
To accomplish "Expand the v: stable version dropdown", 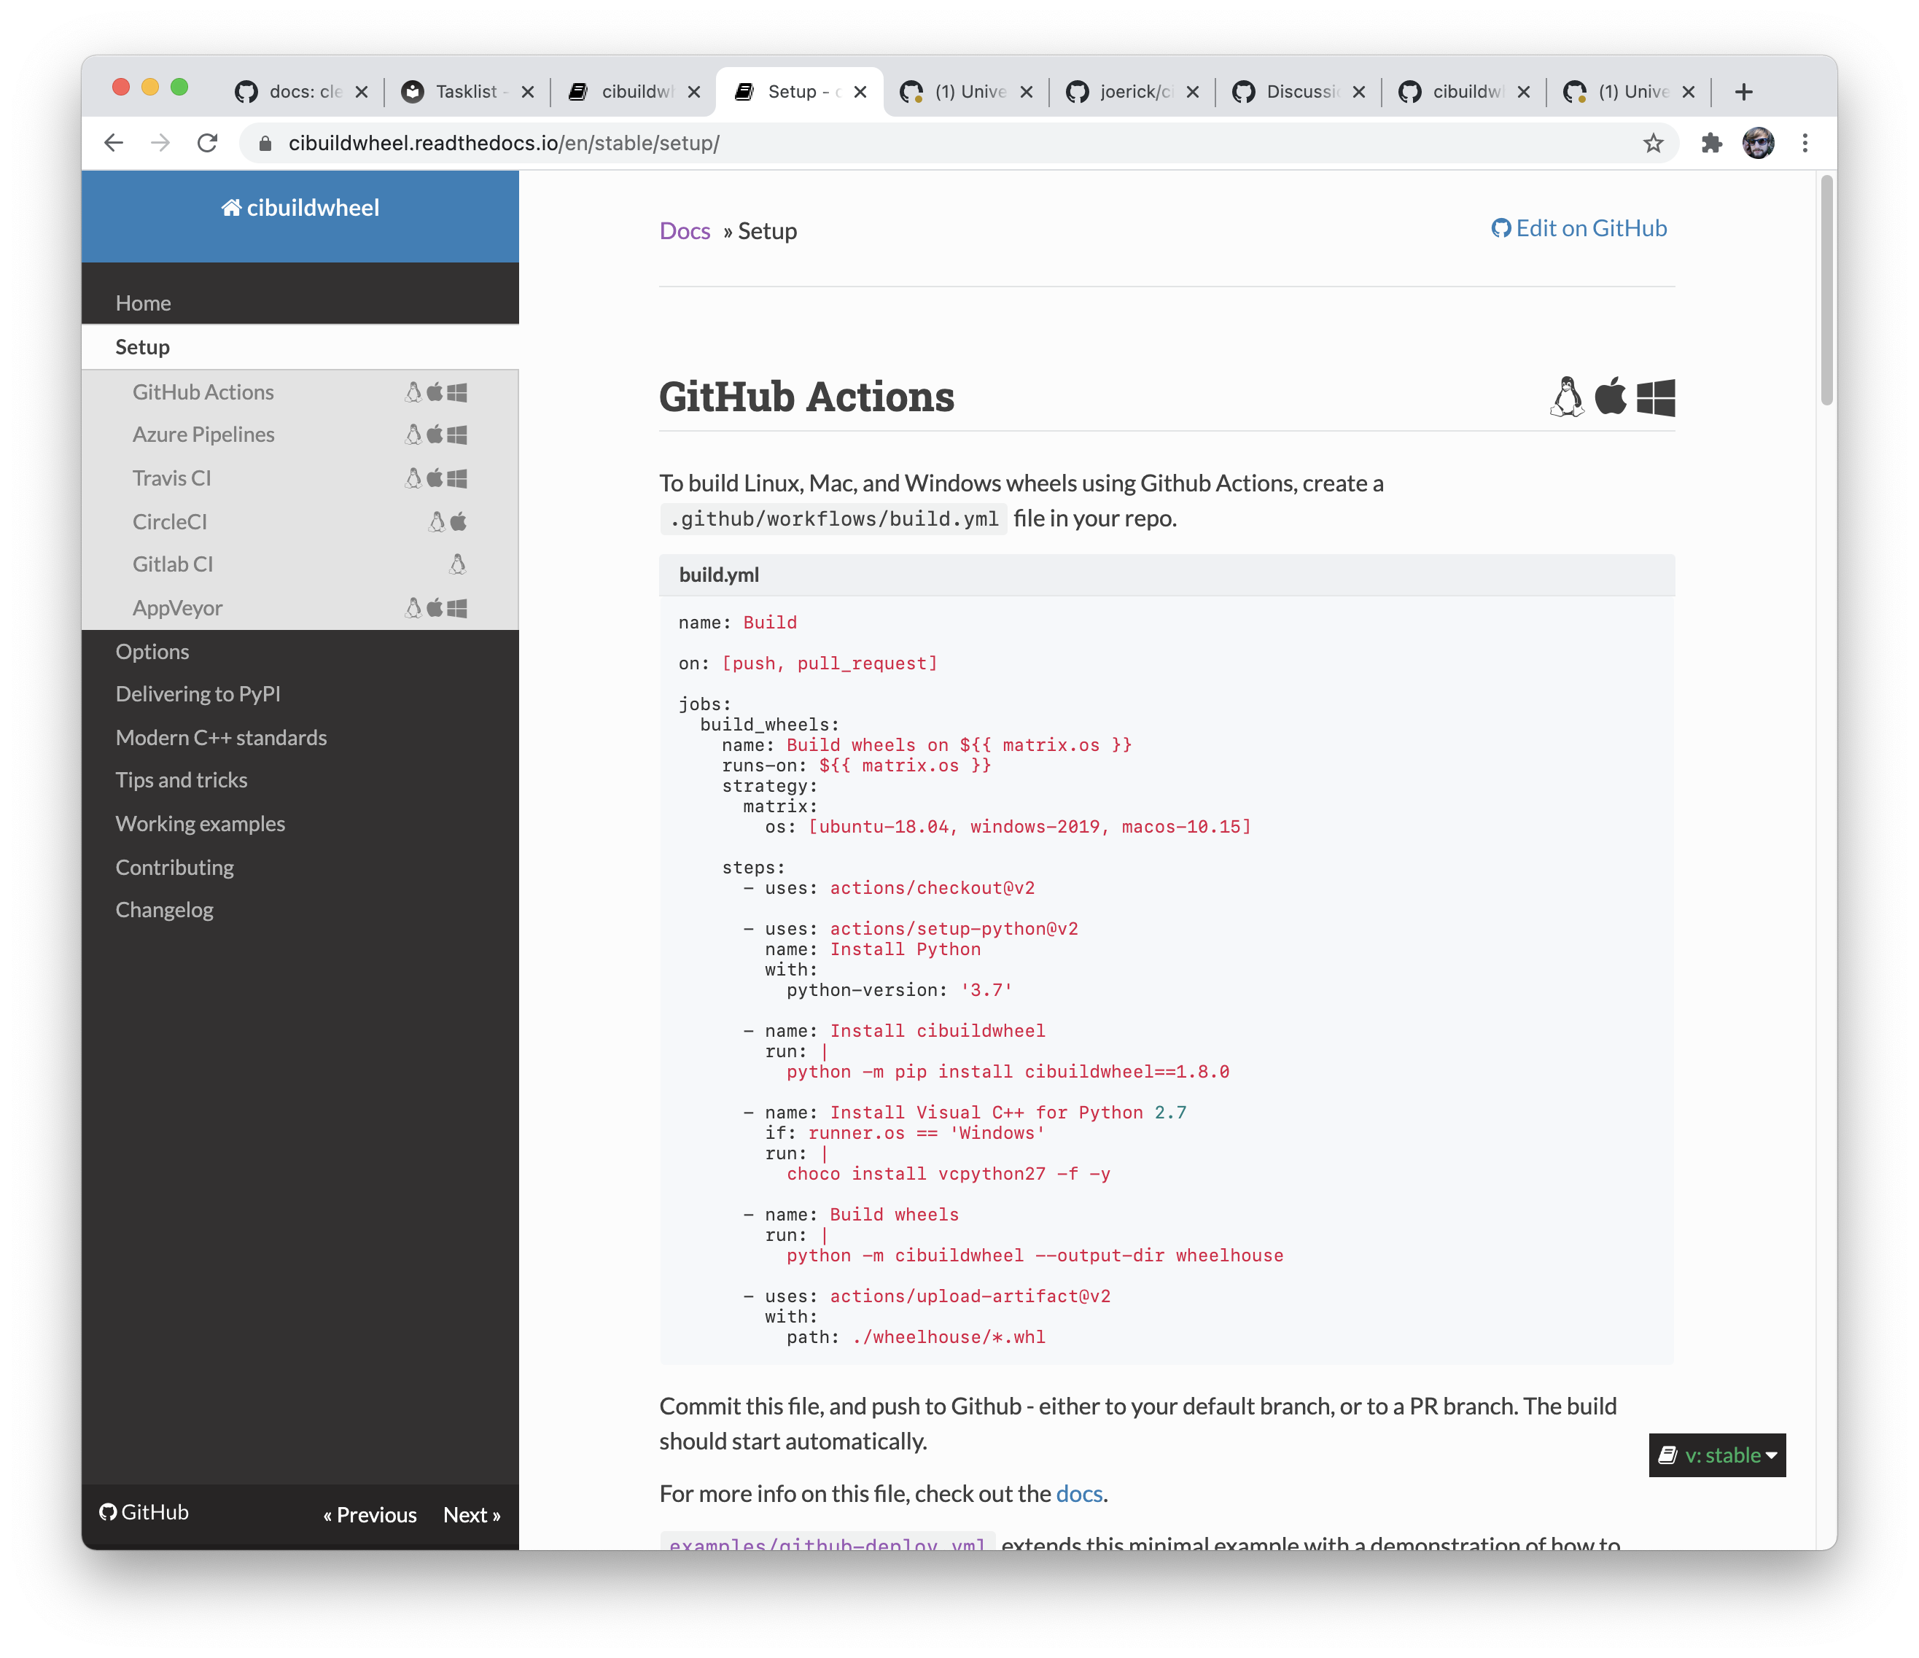I will coord(1717,1455).
